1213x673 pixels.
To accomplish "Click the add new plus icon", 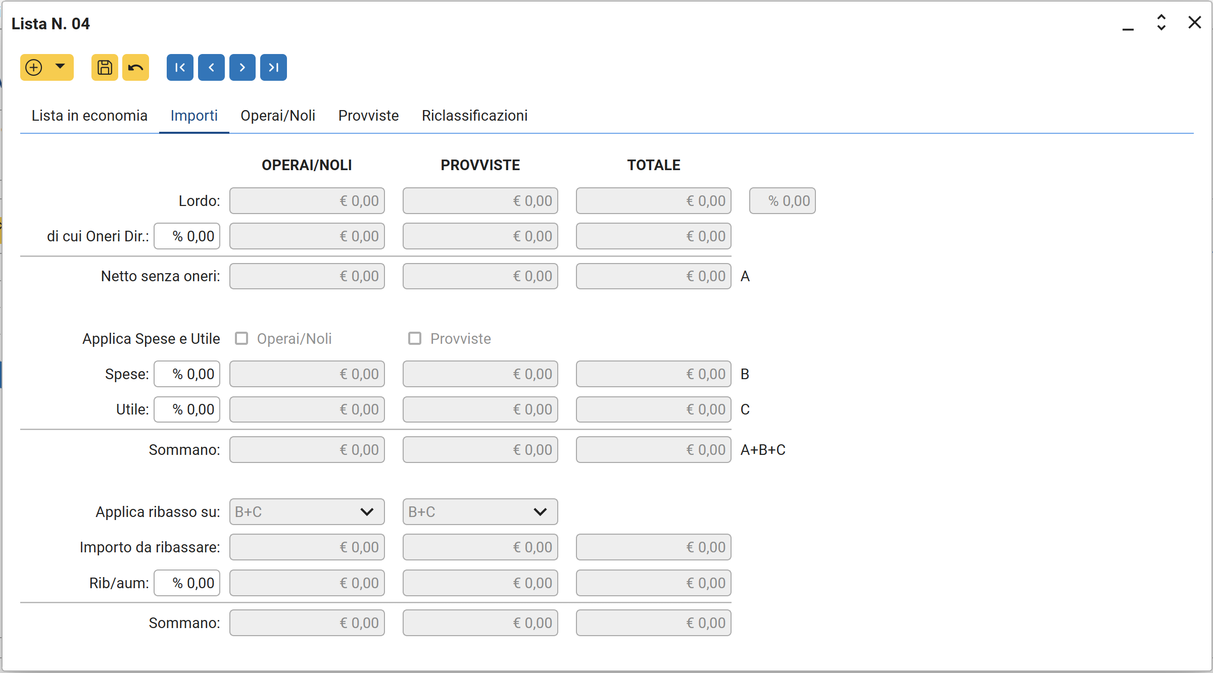I will point(34,67).
